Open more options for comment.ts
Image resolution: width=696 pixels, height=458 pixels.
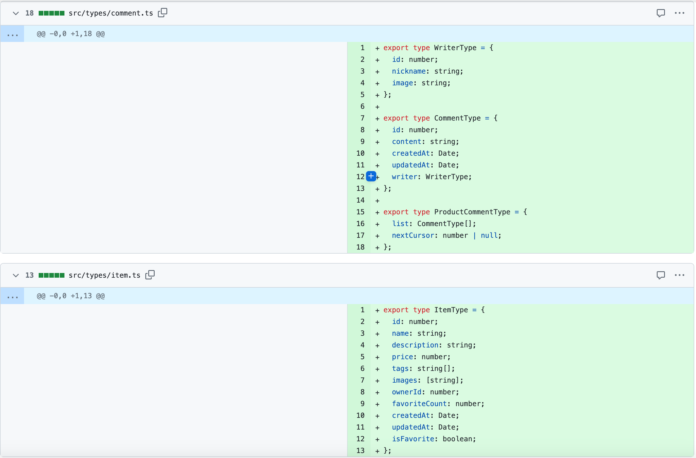679,13
